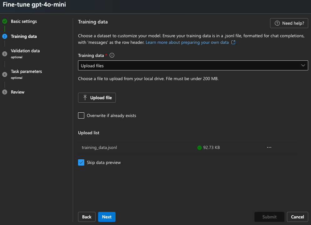Select the Training data step in sidebar

click(24, 36)
